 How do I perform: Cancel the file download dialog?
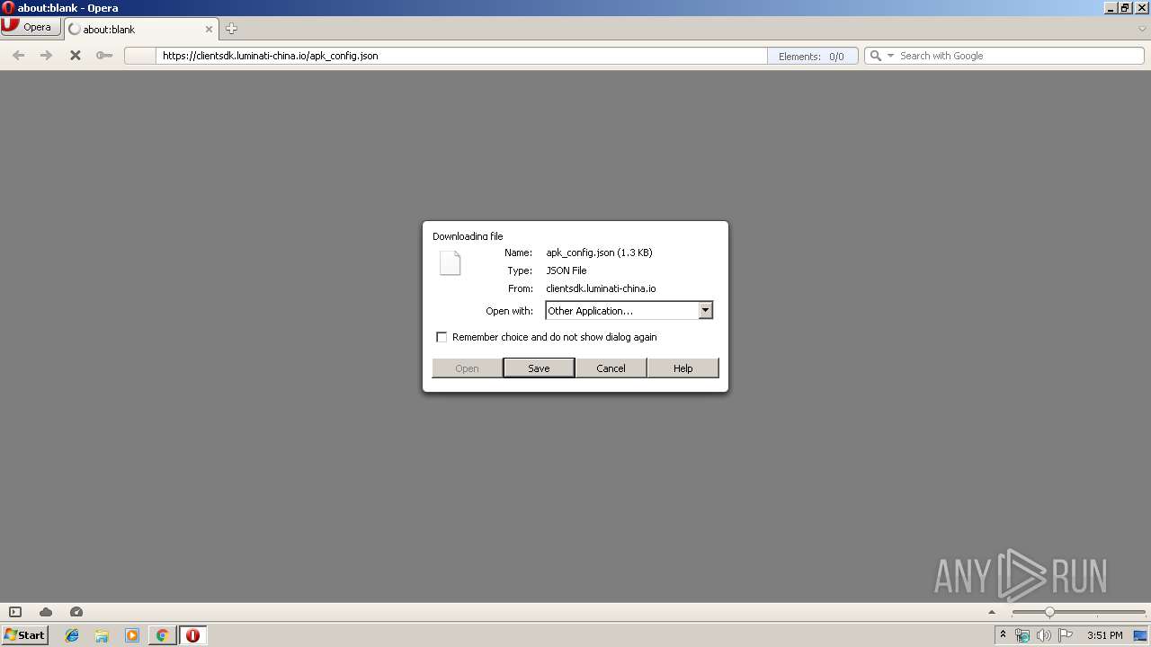click(x=611, y=368)
